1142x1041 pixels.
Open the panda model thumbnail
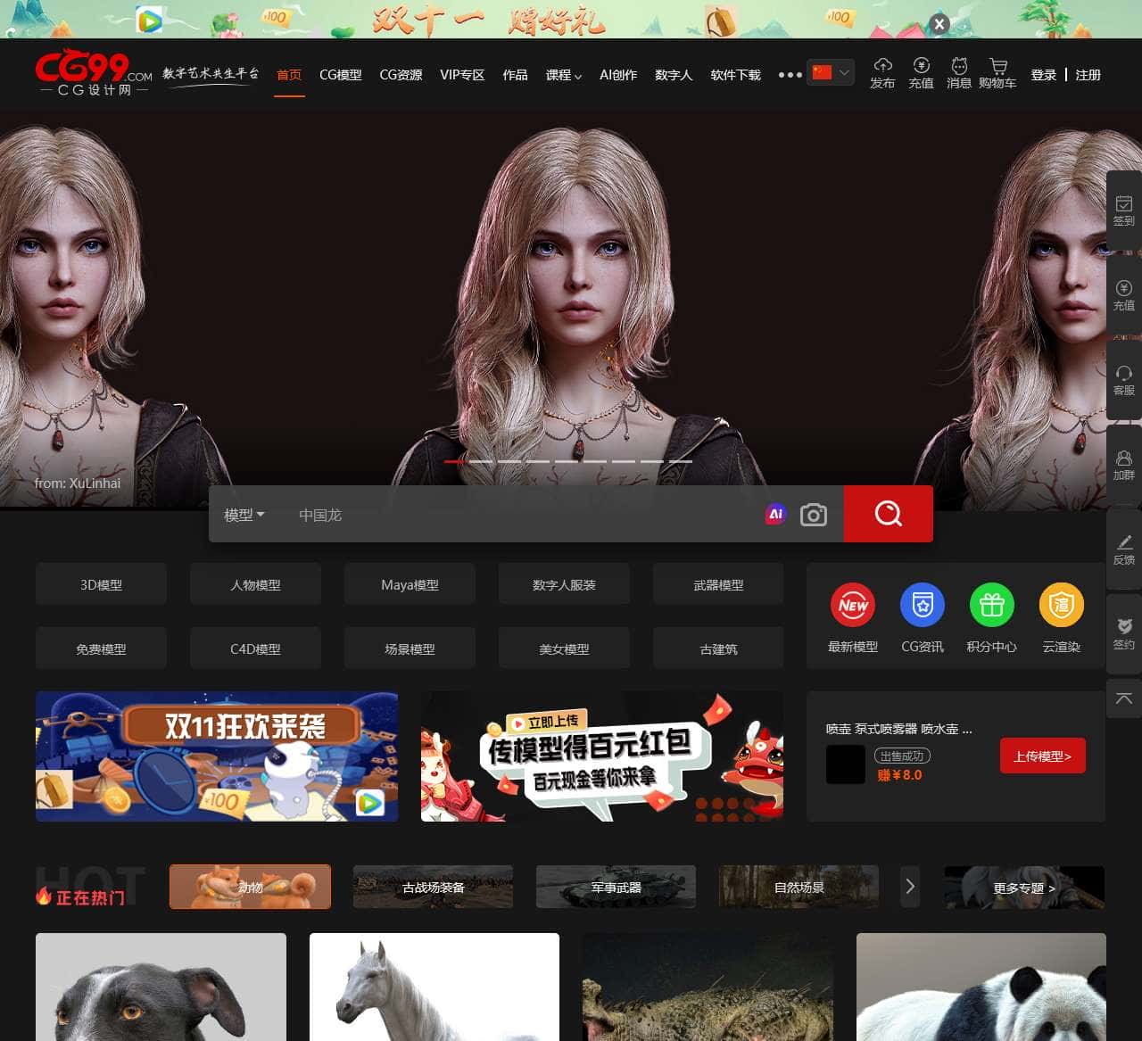point(981,987)
